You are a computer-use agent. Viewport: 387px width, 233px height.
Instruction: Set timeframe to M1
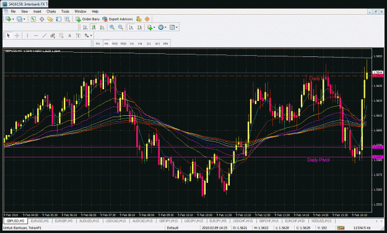coord(98,44)
